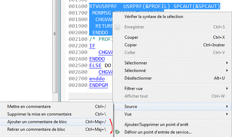Screen dimensions: 232x137
Task: Click the DO text on line 002500
Action: [x=108, y=65]
